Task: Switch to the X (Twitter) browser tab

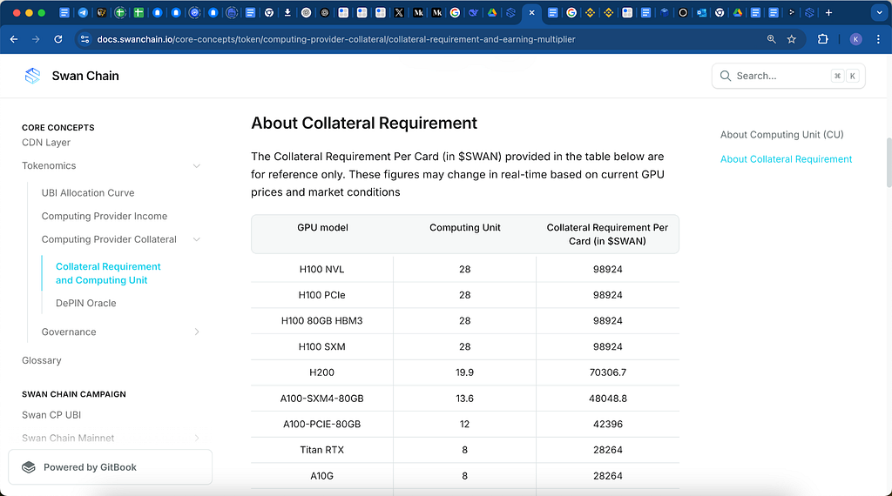Action: tap(399, 12)
